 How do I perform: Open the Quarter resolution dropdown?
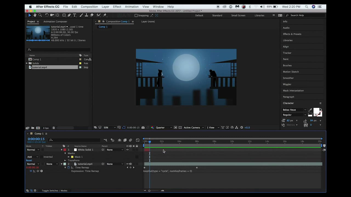point(164,128)
